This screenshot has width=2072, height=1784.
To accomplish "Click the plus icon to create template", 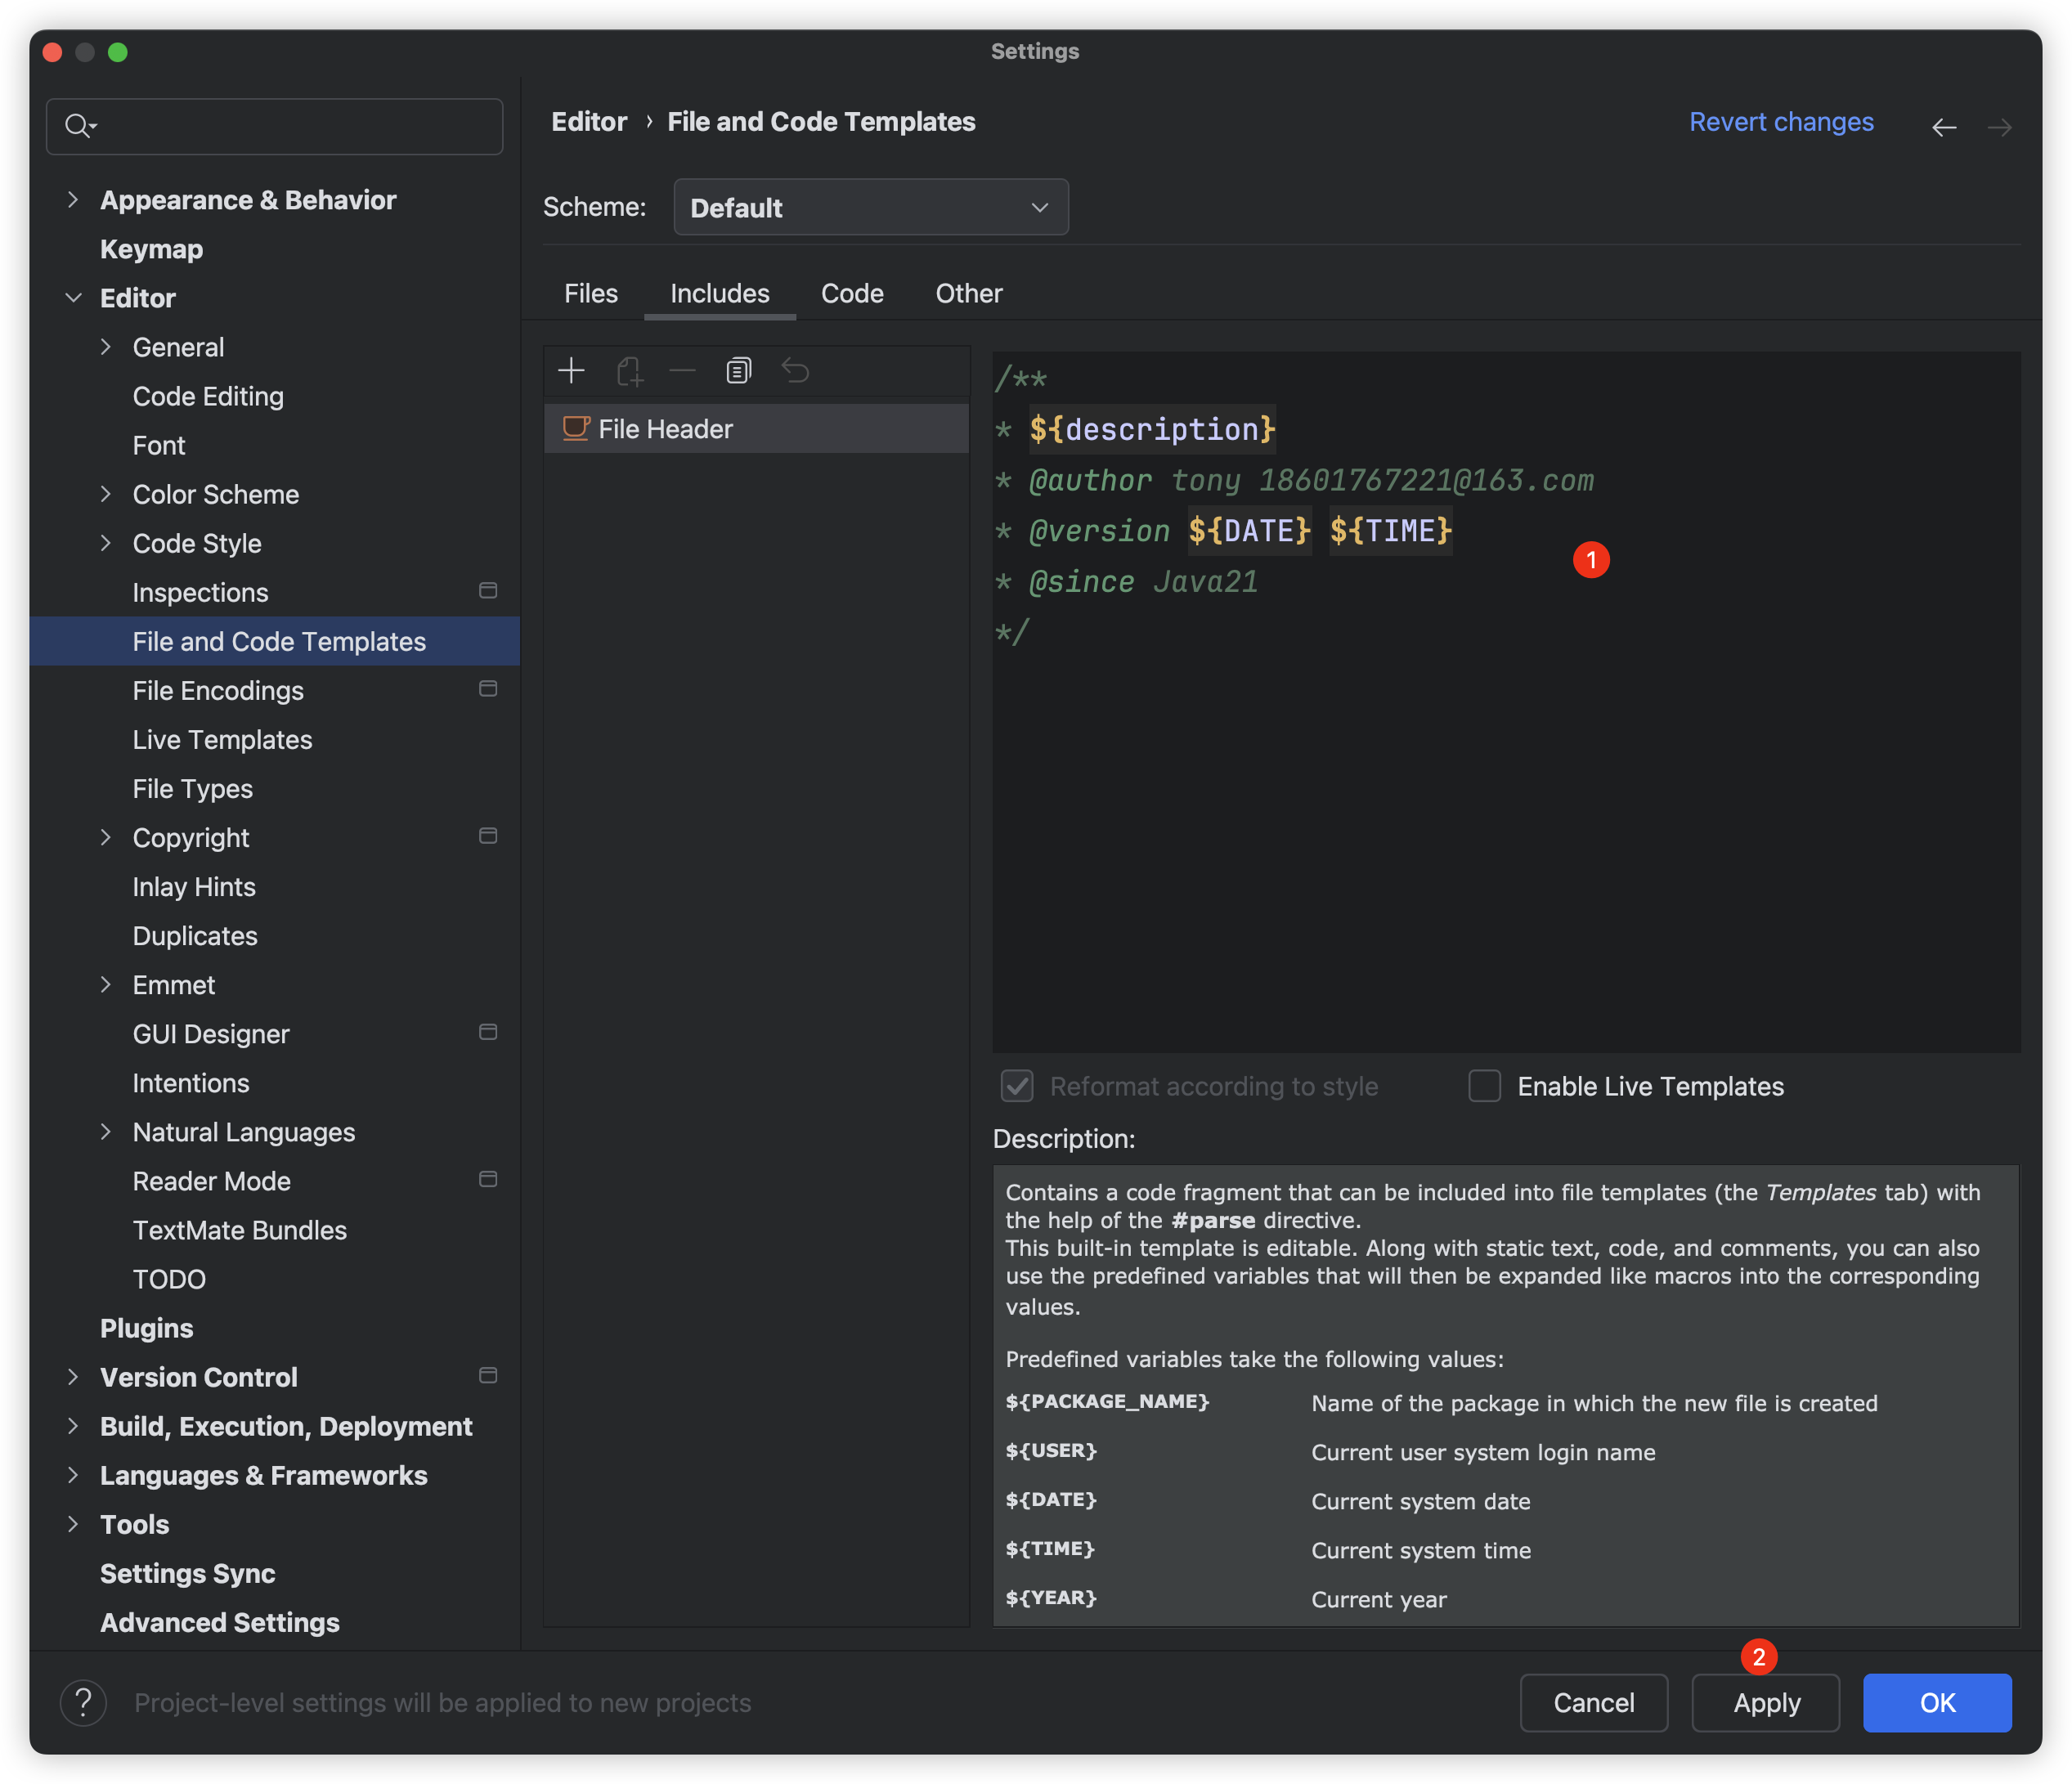I will (x=571, y=371).
